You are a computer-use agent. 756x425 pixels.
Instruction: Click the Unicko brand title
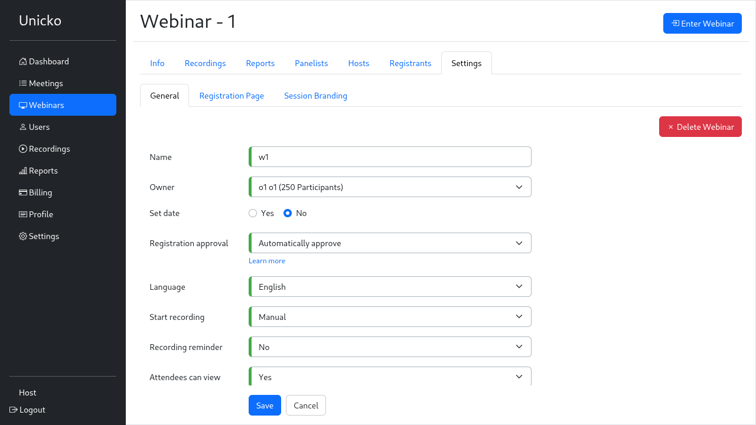pyautogui.click(x=40, y=21)
